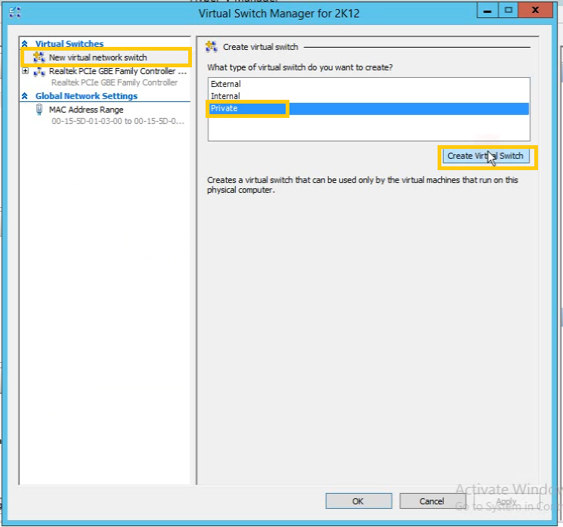Collapse the Virtual Switches section chevron
The height and width of the screenshot is (527, 563).
coord(24,44)
